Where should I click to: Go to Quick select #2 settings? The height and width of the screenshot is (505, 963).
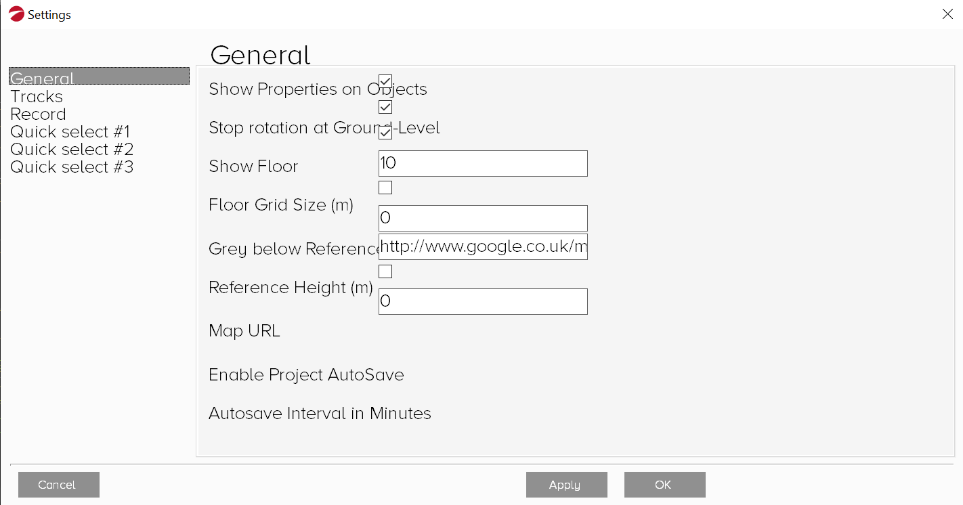pyautogui.click(x=72, y=150)
